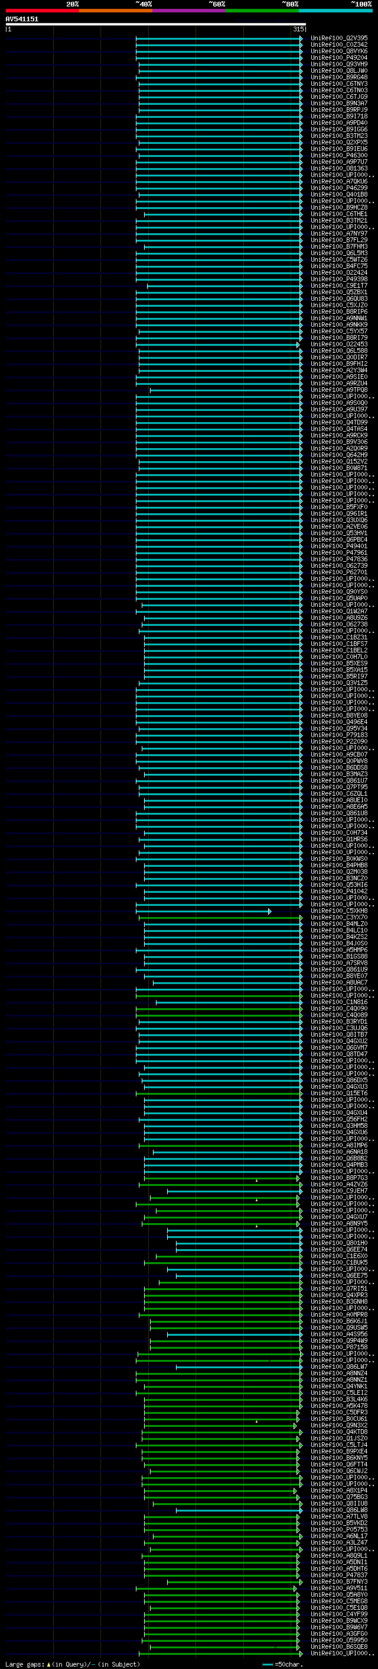Click hit label UniRef100_A8X1P4

coord(339,1491)
